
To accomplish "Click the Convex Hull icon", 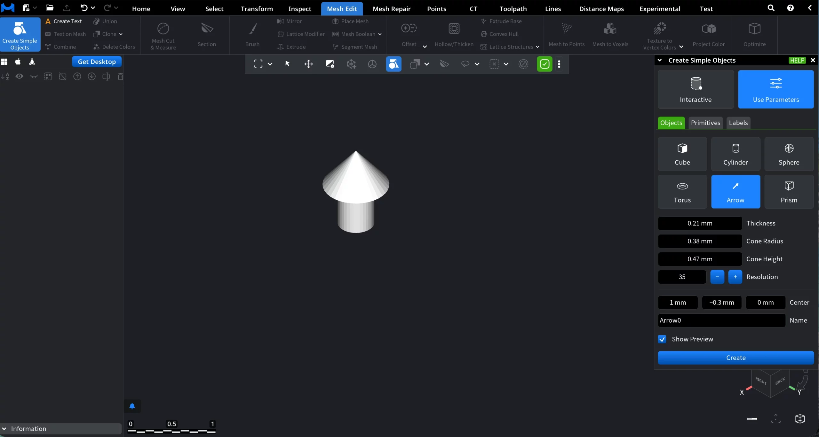I will click(483, 34).
